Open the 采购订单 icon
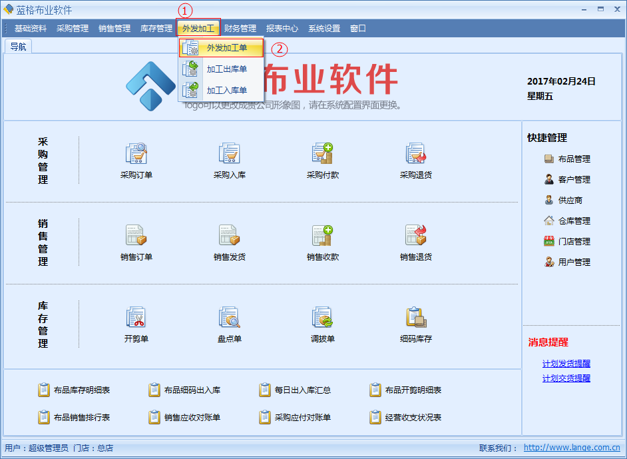 pos(136,153)
